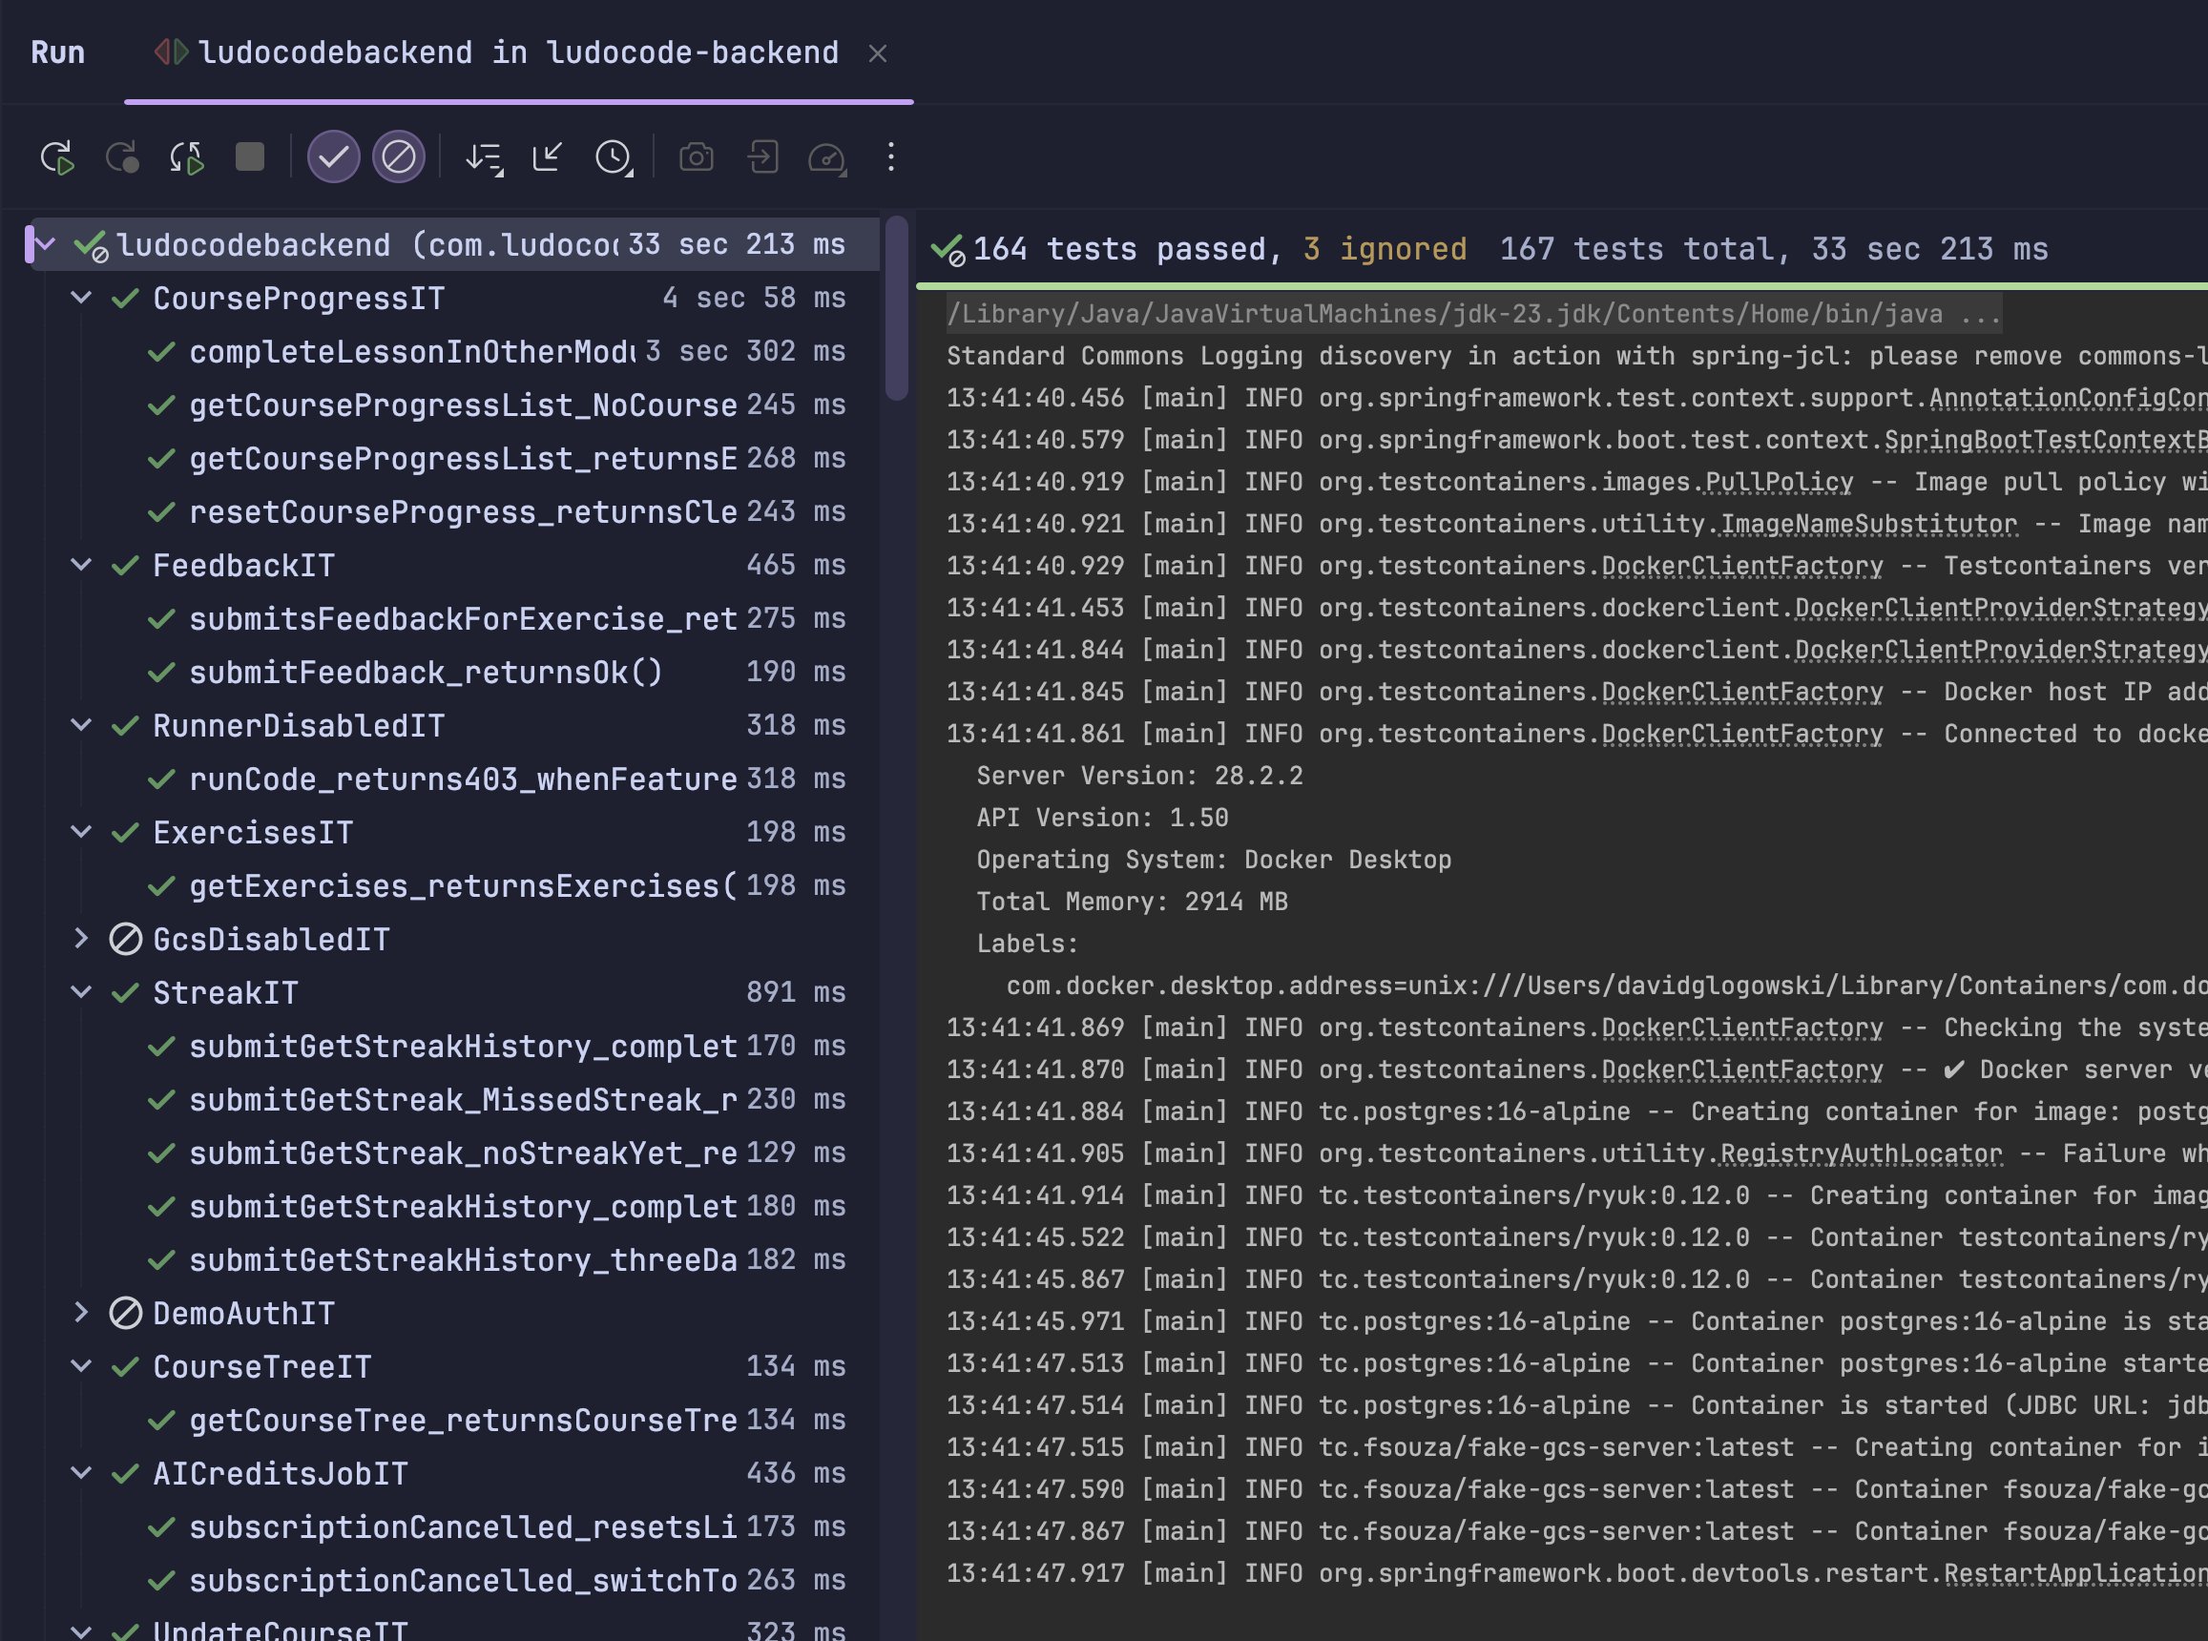Image resolution: width=2208 pixels, height=1641 pixels.
Task: Click the test tree scrollbar thumb
Action: coord(896,308)
